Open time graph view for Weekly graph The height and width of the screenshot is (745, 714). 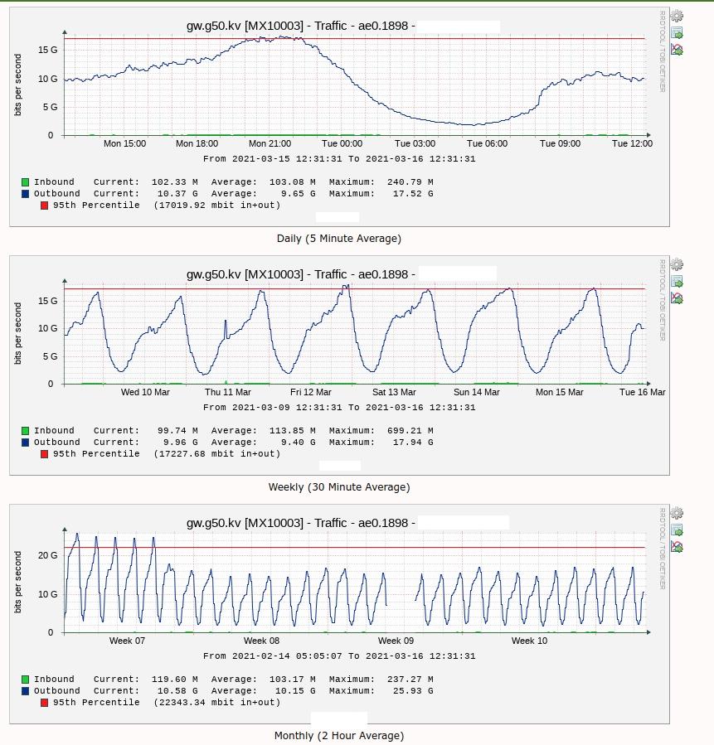[677, 298]
